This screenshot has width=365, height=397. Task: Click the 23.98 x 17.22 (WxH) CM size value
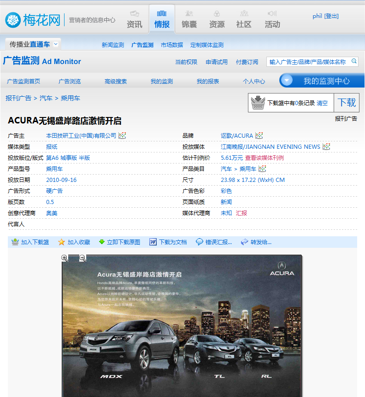[253, 180]
